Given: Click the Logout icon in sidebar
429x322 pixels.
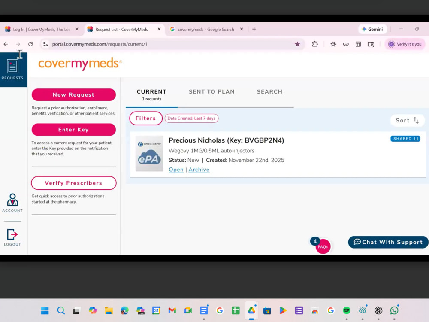Looking at the screenshot, I should (12, 237).
